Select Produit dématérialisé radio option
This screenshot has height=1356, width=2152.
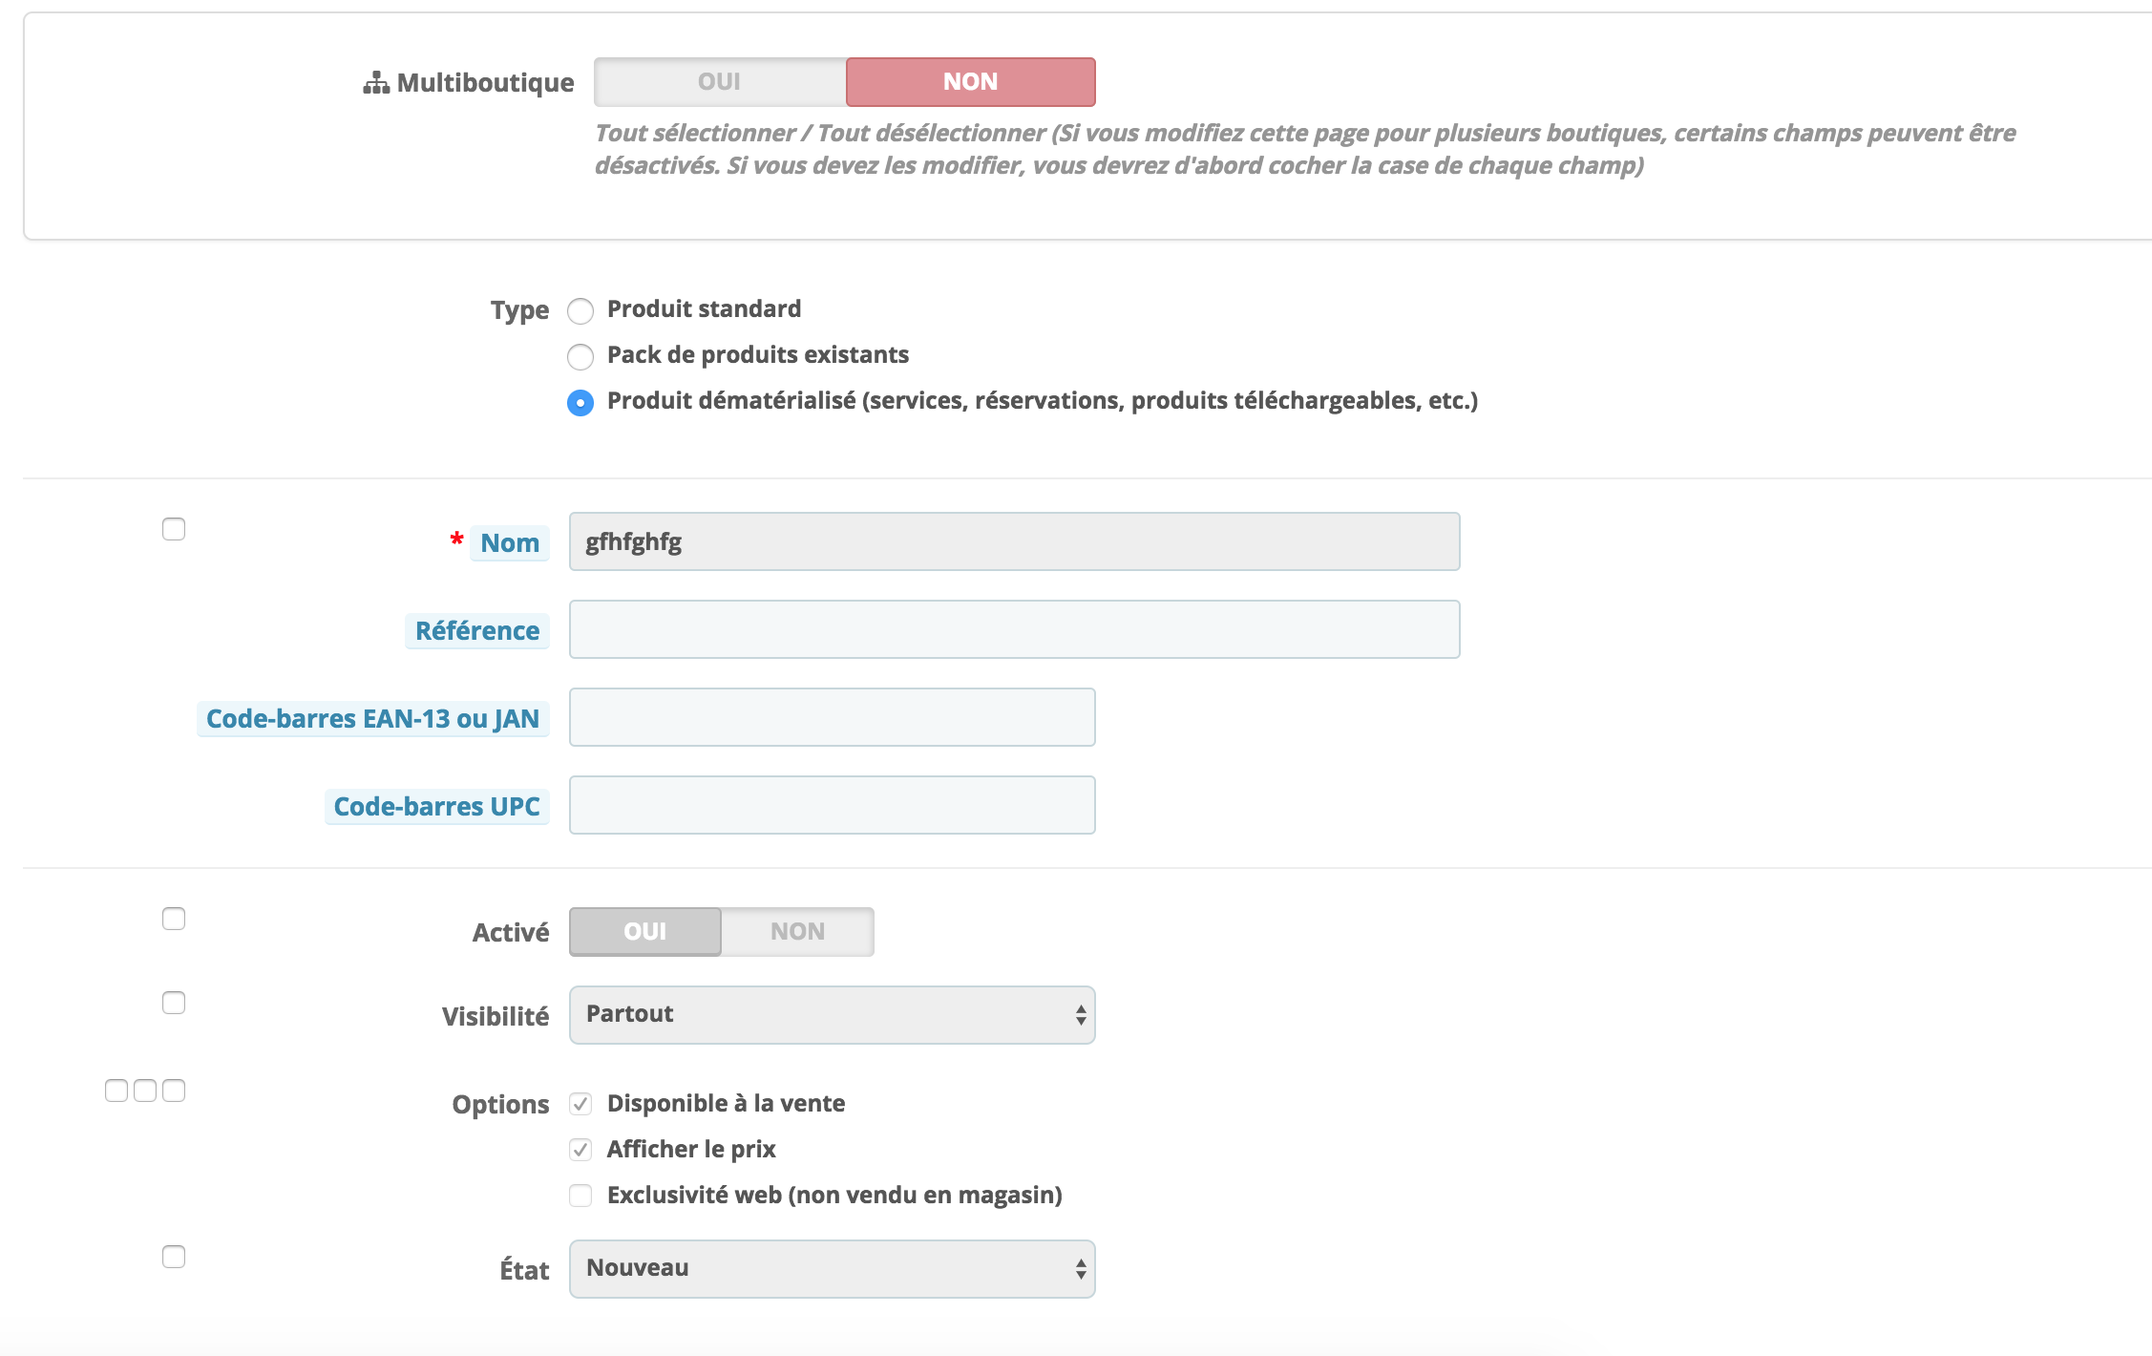(580, 402)
